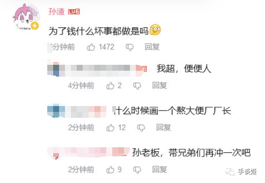
Task: Like the comment with 1472 likes
Action: tap(91, 47)
